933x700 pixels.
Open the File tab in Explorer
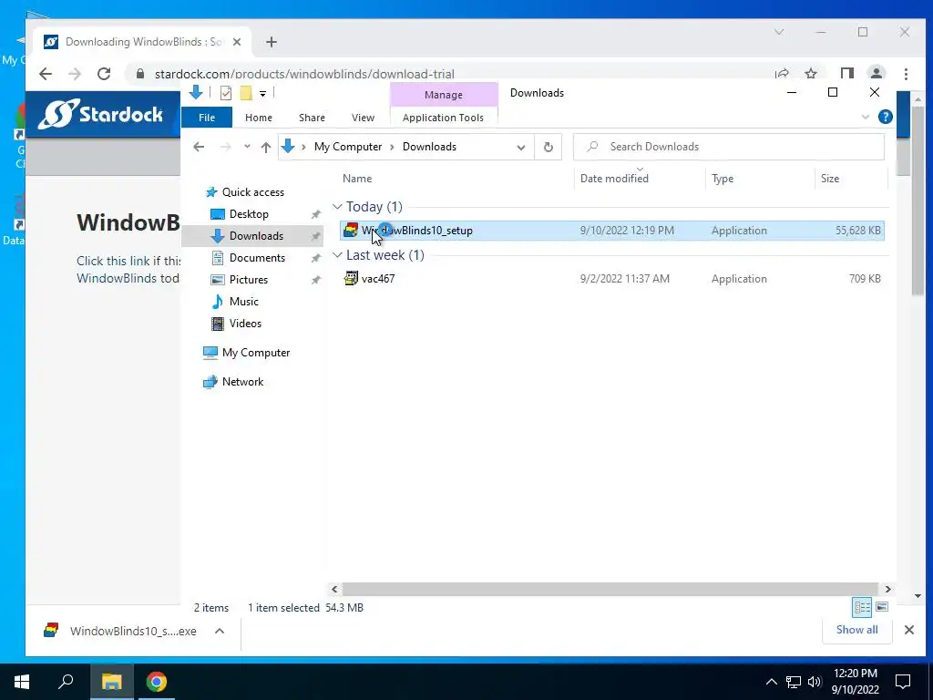pyautogui.click(x=207, y=118)
